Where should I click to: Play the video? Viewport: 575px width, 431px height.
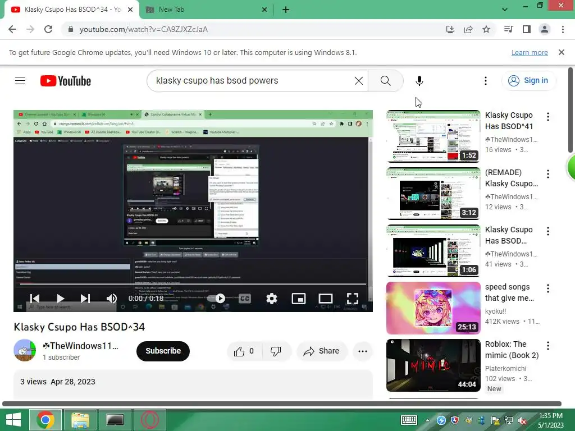coord(61,299)
